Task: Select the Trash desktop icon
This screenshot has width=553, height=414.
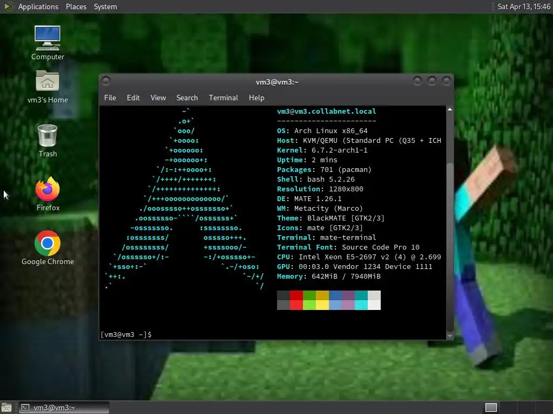Action: [48, 141]
